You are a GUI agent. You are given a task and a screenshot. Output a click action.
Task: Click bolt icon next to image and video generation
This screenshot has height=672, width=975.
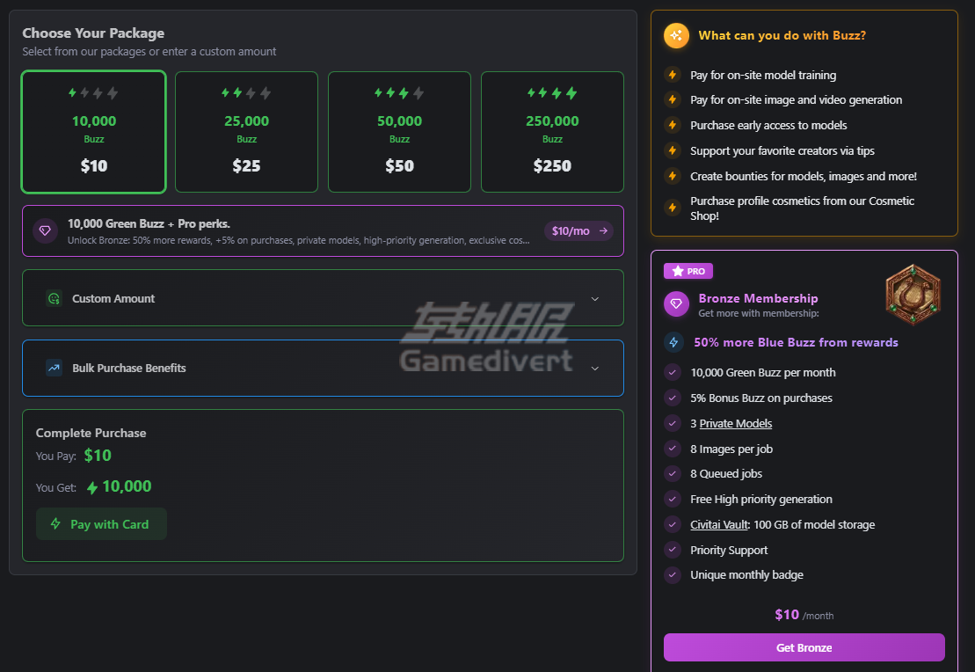(673, 99)
